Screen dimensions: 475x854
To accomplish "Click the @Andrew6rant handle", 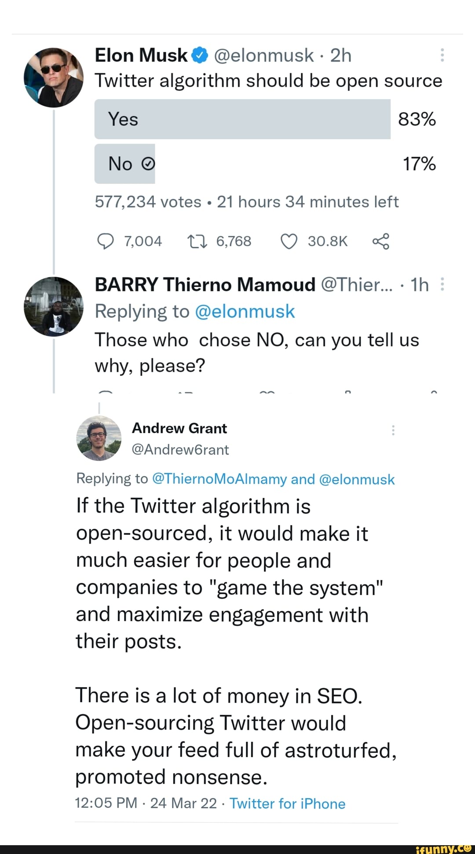I will pyautogui.click(x=180, y=450).
